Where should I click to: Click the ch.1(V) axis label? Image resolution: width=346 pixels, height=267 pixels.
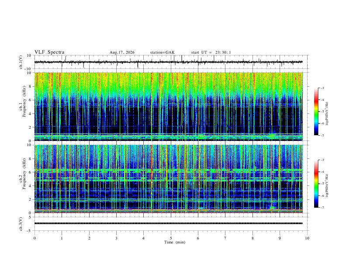click(21, 62)
